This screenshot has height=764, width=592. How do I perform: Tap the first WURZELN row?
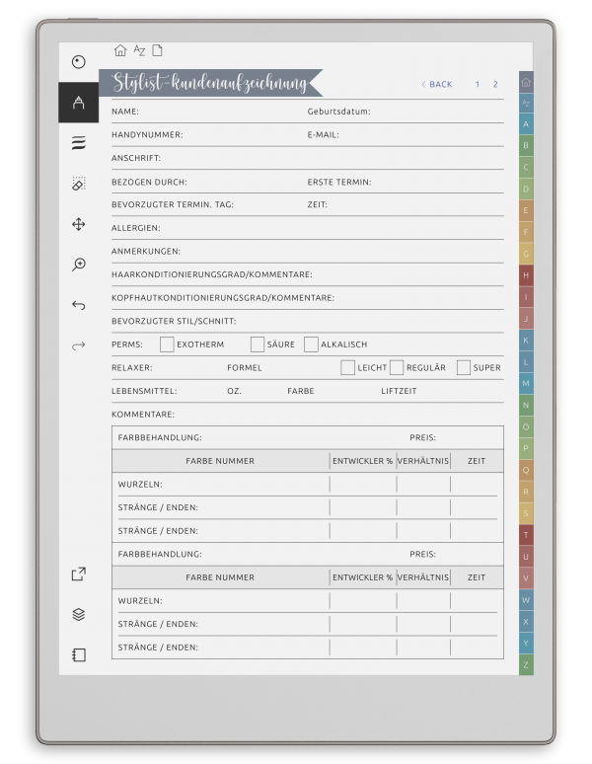tap(308, 485)
